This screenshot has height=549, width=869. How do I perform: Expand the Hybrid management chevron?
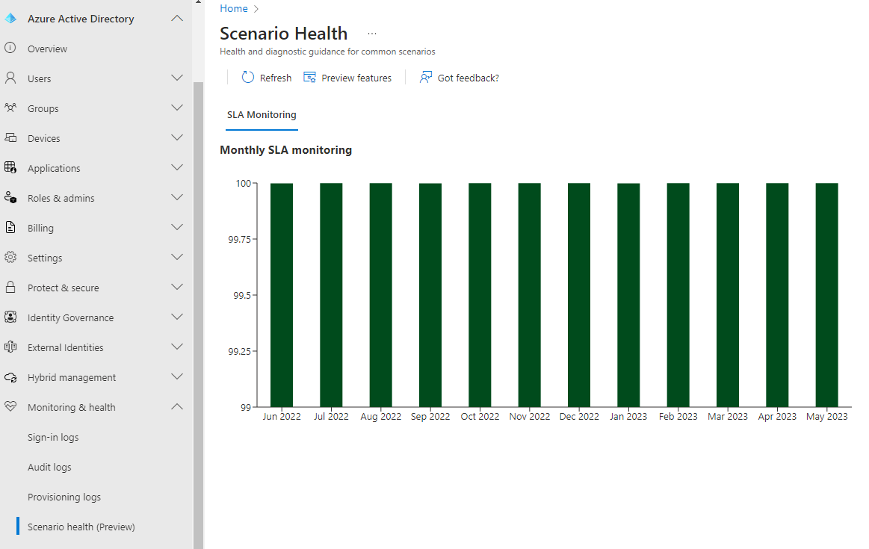[177, 377]
